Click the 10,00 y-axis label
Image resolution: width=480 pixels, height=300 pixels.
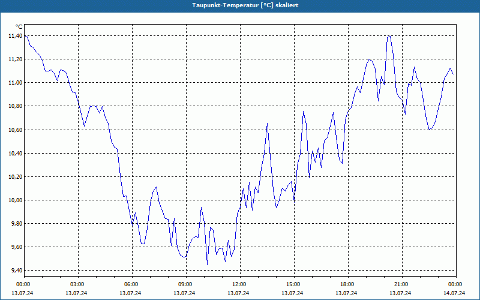point(15,200)
